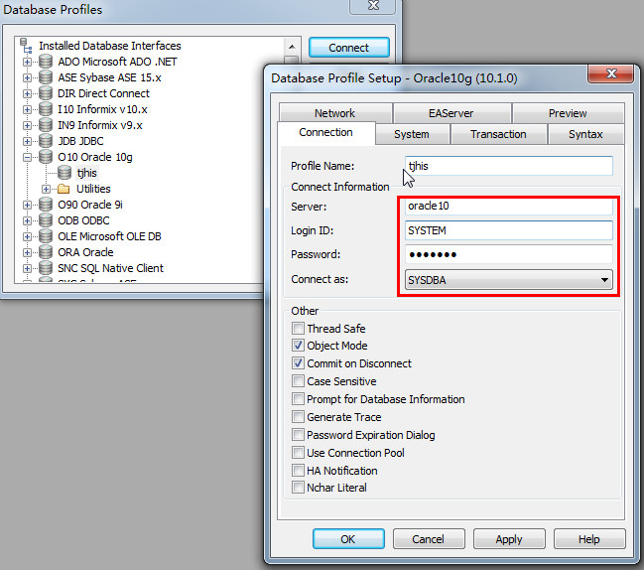Screen dimensions: 644x570
Task: Expand the SNC SQL Native Client node
Action: click(27, 268)
